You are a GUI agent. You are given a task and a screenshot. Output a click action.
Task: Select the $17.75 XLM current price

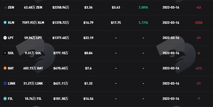[116, 22]
